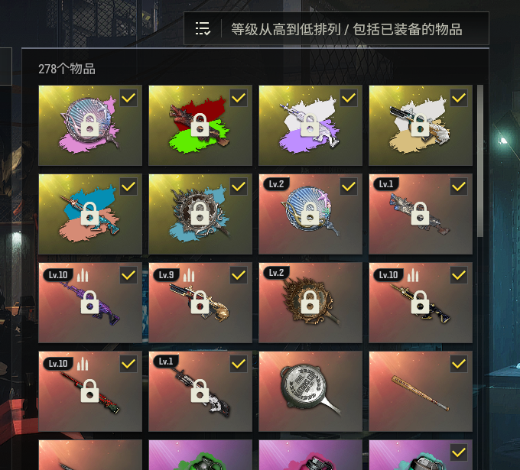Select the purple Lv.10 rifle skin
520x470 pixels.
tap(90, 303)
